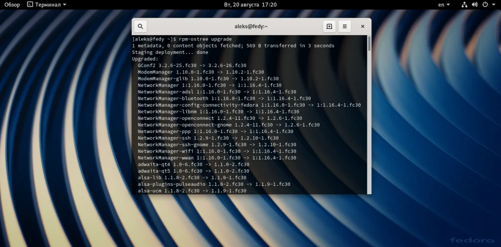Click the new tab icon in header
Viewport: 501px width, 247px height.
pyautogui.click(x=329, y=26)
